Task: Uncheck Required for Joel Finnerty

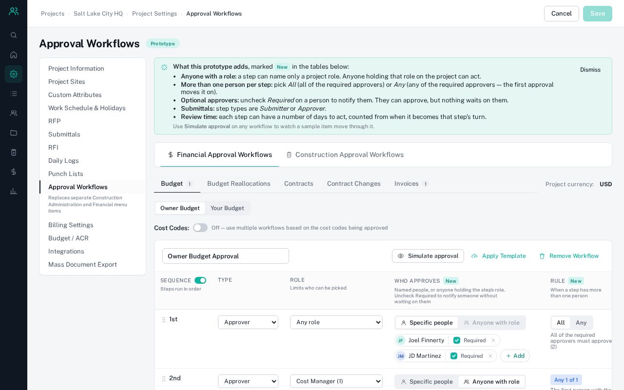Action: 457,340
